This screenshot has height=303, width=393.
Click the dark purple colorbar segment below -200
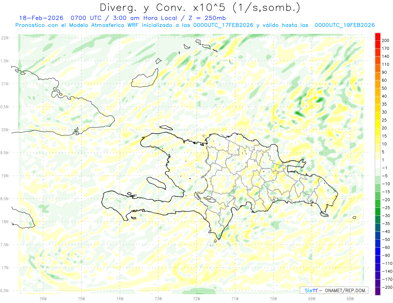[x=378, y=291]
